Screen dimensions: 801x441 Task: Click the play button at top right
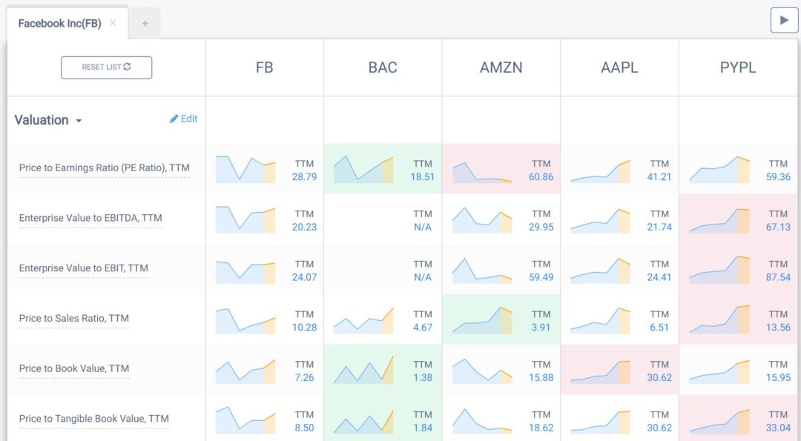tap(784, 21)
